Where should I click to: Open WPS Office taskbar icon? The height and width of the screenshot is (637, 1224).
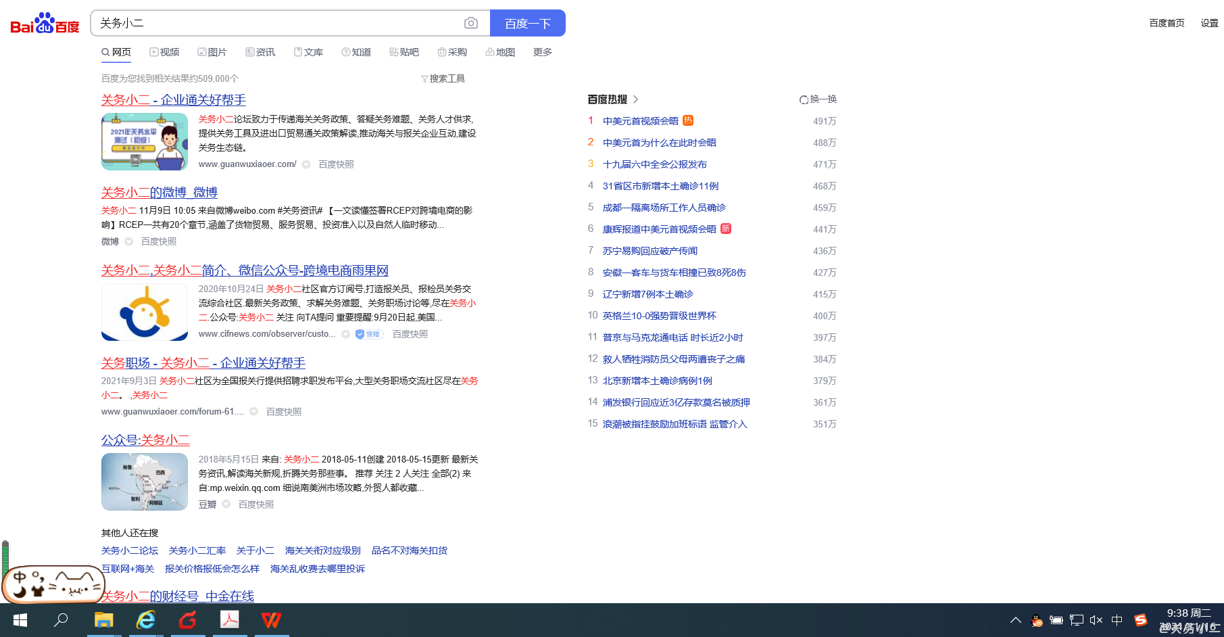pyautogui.click(x=271, y=620)
